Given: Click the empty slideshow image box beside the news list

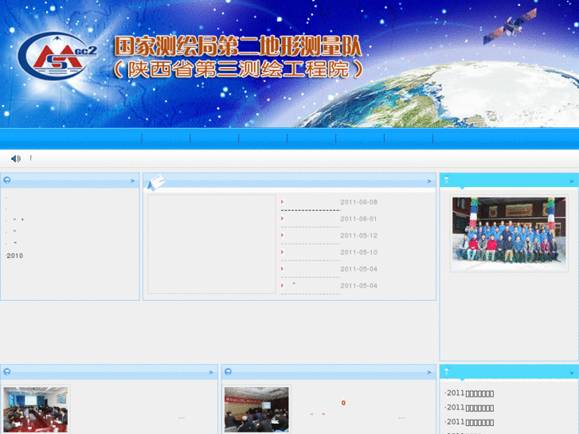Looking at the screenshot, I should pyautogui.click(x=212, y=244).
